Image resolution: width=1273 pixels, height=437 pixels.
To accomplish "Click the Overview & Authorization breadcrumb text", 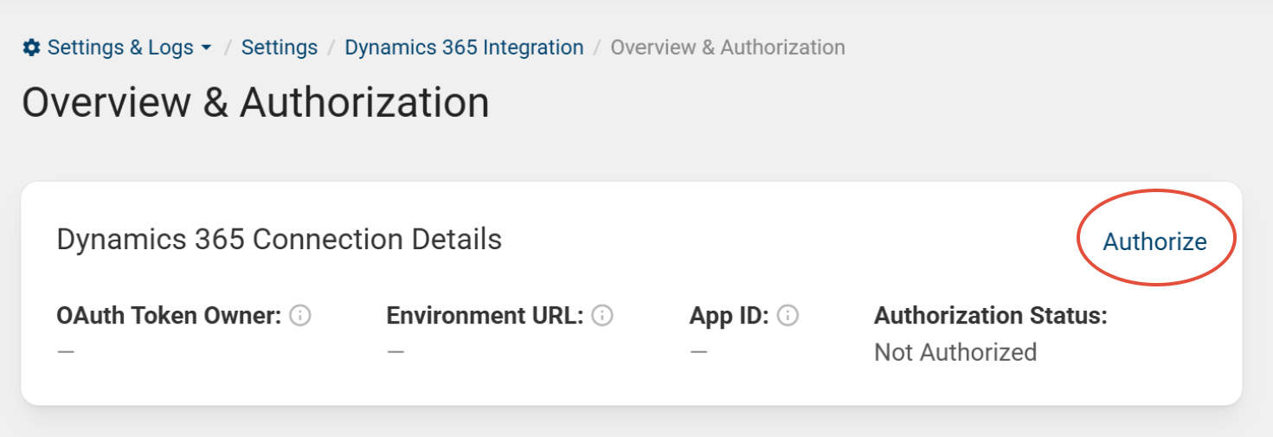I will 728,48.
